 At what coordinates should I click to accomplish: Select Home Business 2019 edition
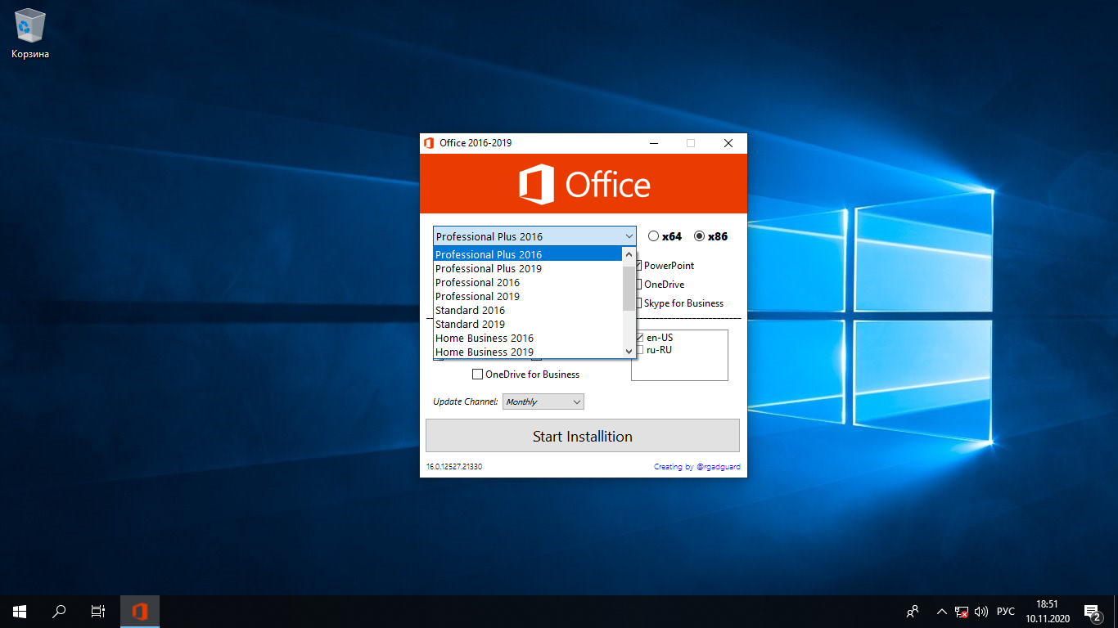tap(528, 352)
